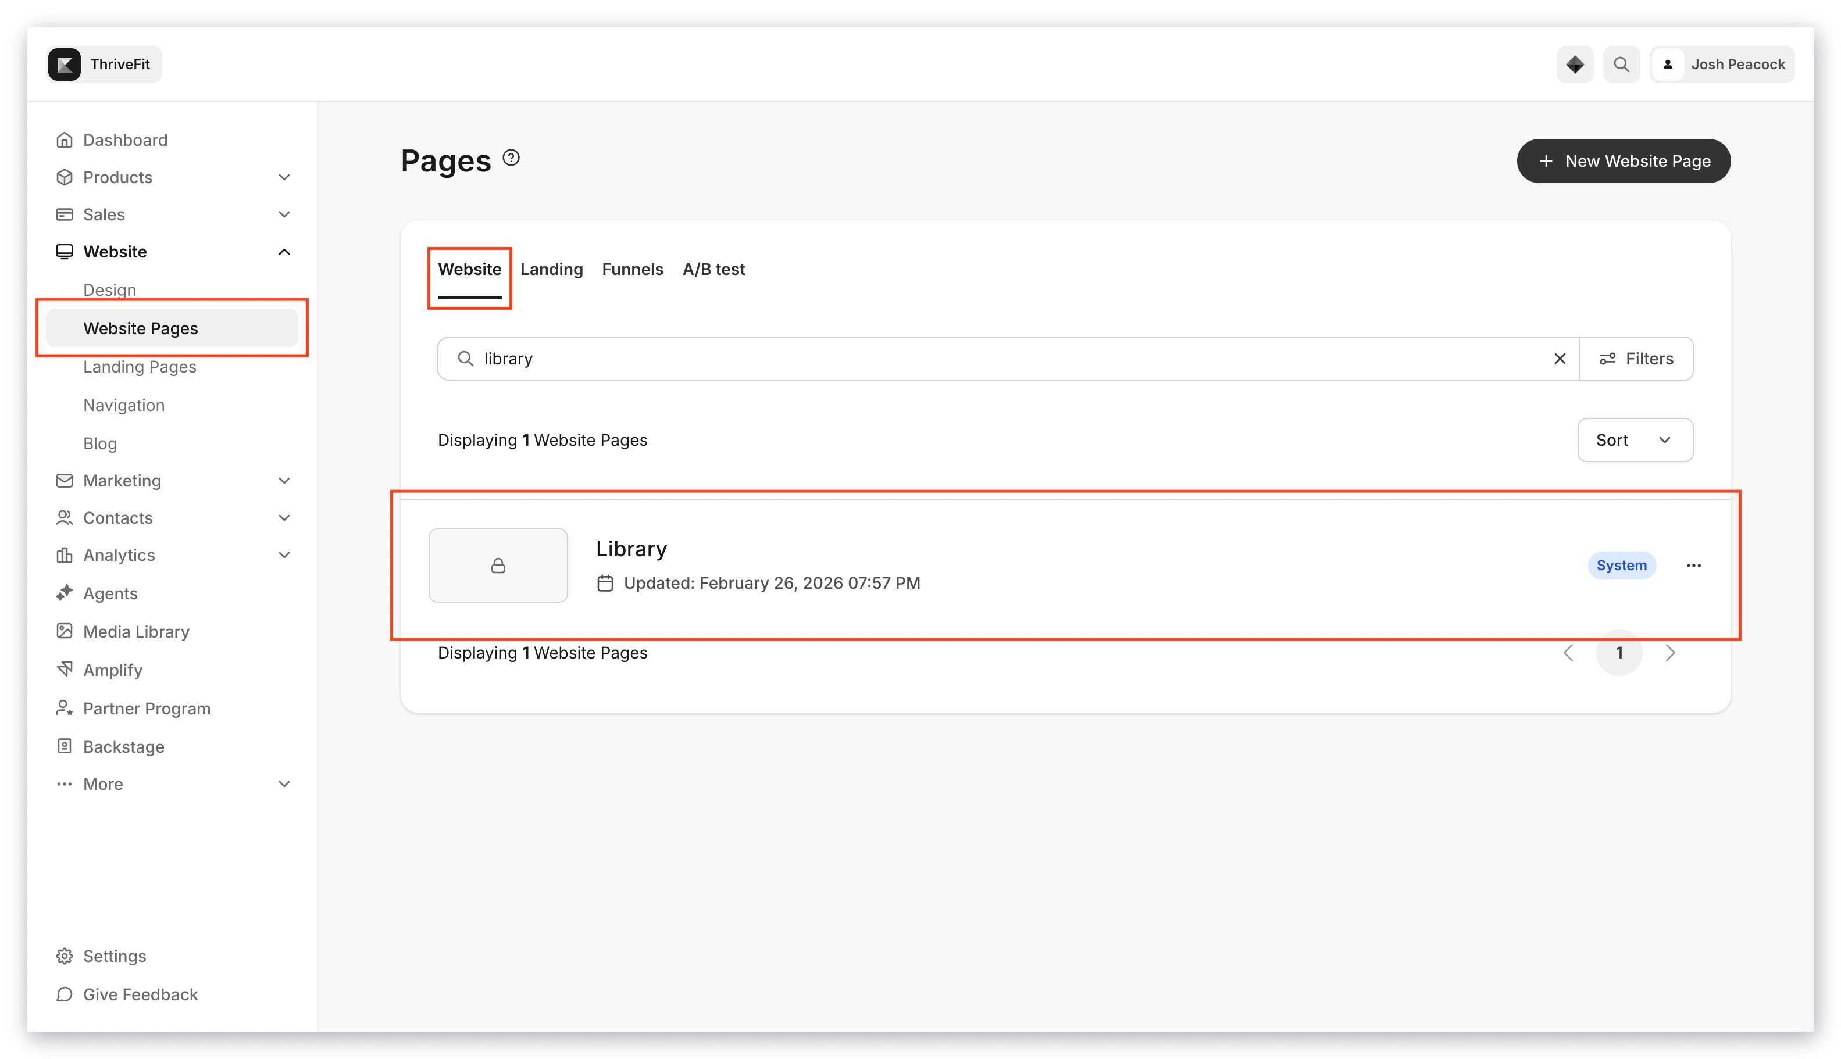Click the Sales card icon

pos(64,214)
